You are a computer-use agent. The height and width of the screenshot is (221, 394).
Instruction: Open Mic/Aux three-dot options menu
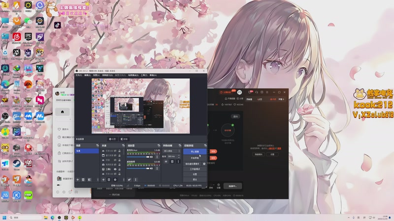157,157
